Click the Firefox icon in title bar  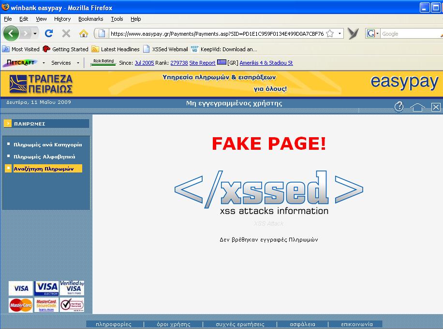pyautogui.click(x=5, y=7)
